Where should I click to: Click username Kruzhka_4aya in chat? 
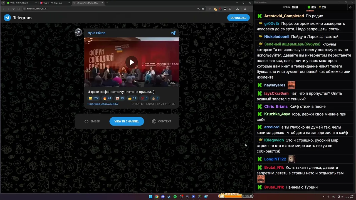(x=277, y=114)
